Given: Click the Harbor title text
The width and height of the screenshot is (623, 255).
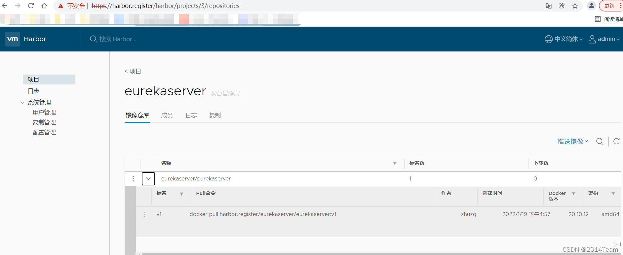Looking at the screenshot, I should [x=35, y=39].
